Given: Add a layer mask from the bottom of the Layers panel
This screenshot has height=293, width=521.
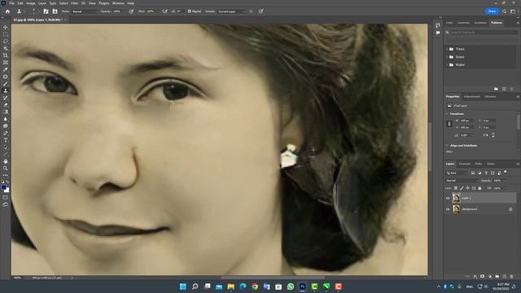Looking at the screenshot, I should pyautogui.click(x=482, y=277).
